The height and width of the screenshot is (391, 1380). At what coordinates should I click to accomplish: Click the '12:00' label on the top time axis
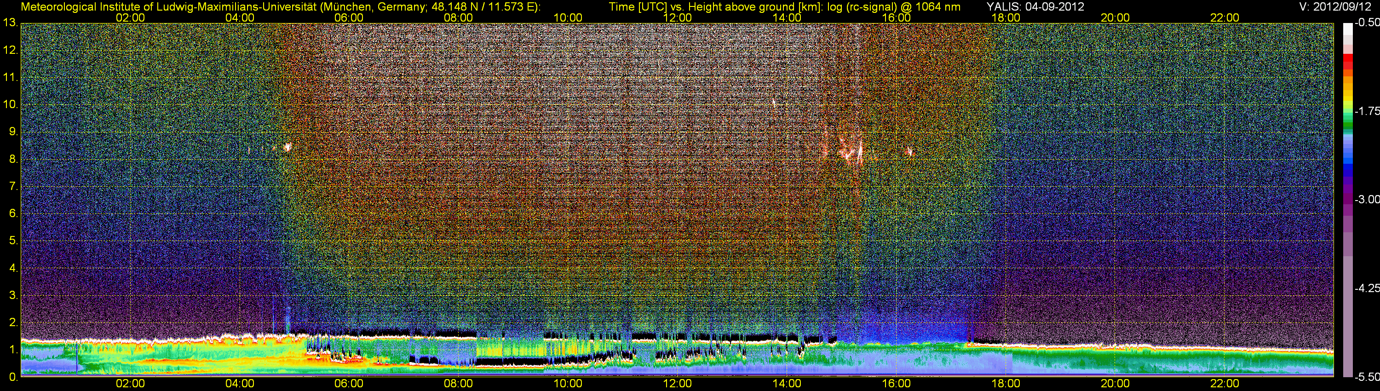pyautogui.click(x=677, y=17)
